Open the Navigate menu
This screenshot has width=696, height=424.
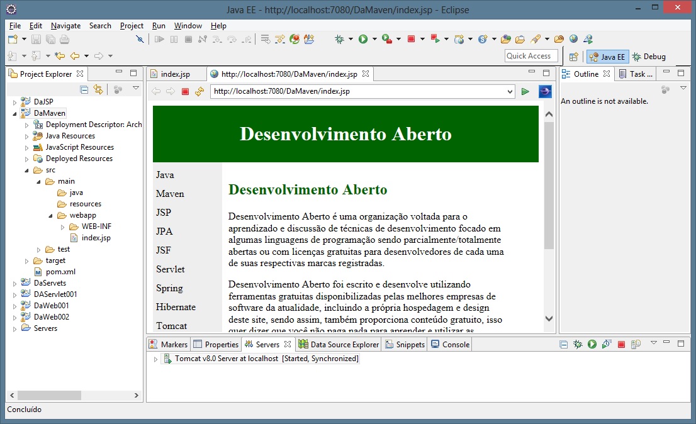click(x=65, y=26)
